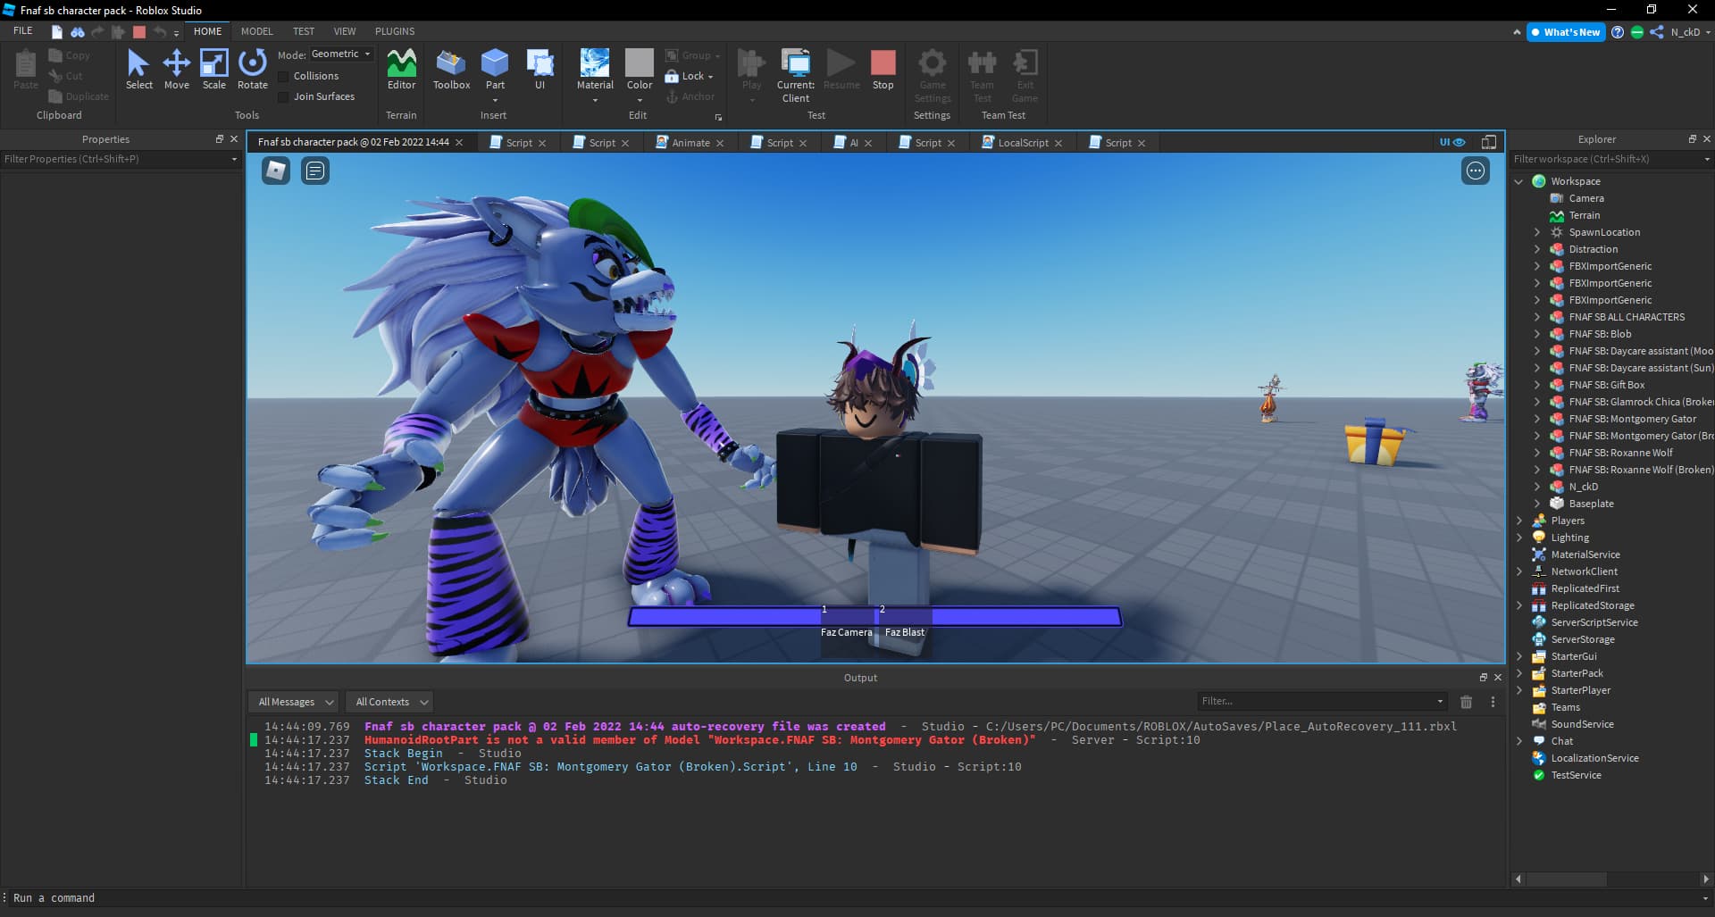
Task: Focus the Filter workspace field
Action: tap(1610, 159)
